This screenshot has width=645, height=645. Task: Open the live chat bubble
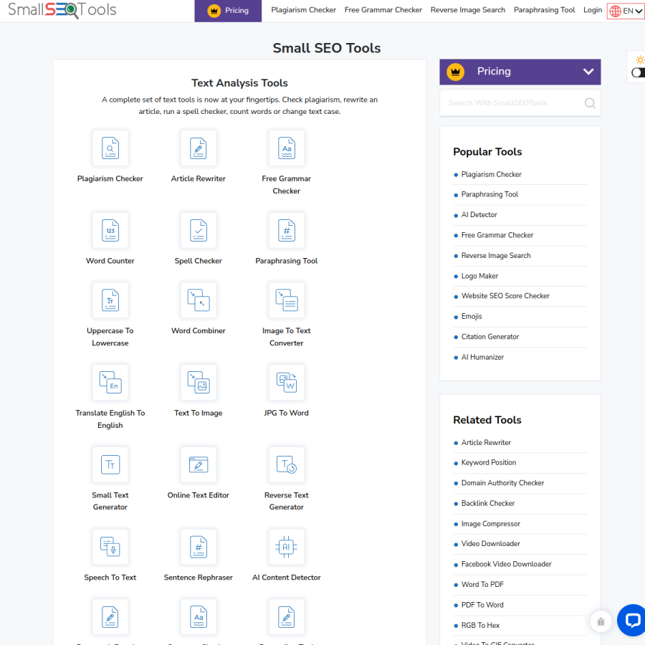click(632, 620)
